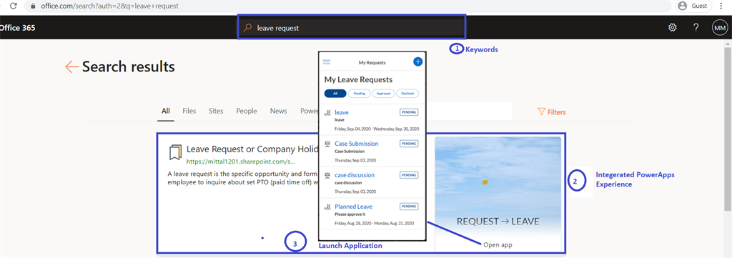
Task: Click the icon beside Case Submission
Action: point(328,144)
